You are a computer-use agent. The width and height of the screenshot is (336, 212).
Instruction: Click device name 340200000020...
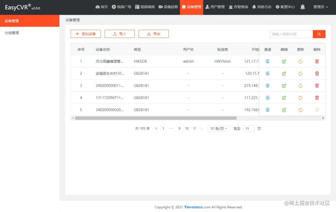click(109, 110)
